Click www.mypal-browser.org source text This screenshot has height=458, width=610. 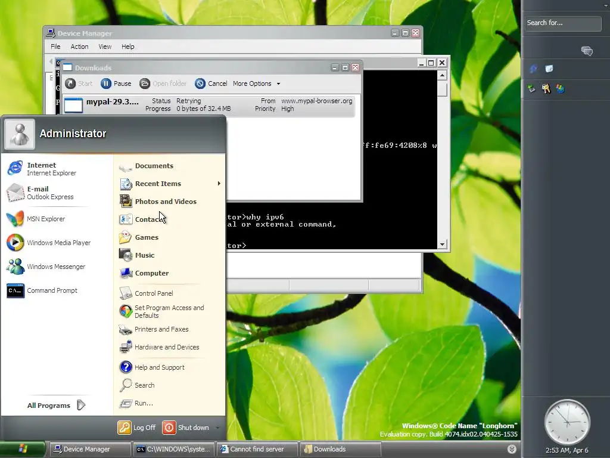(317, 101)
